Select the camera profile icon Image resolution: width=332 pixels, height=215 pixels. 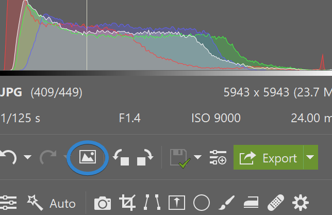(103, 203)
